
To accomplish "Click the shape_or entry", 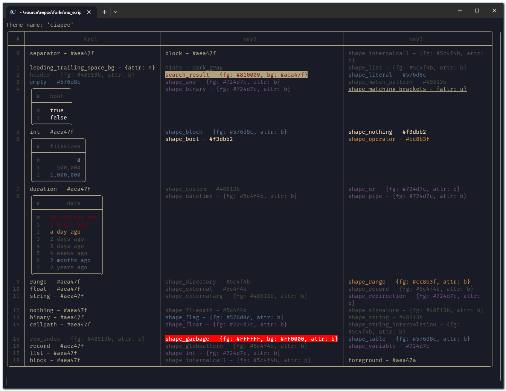I will click(x=404, y=189).
